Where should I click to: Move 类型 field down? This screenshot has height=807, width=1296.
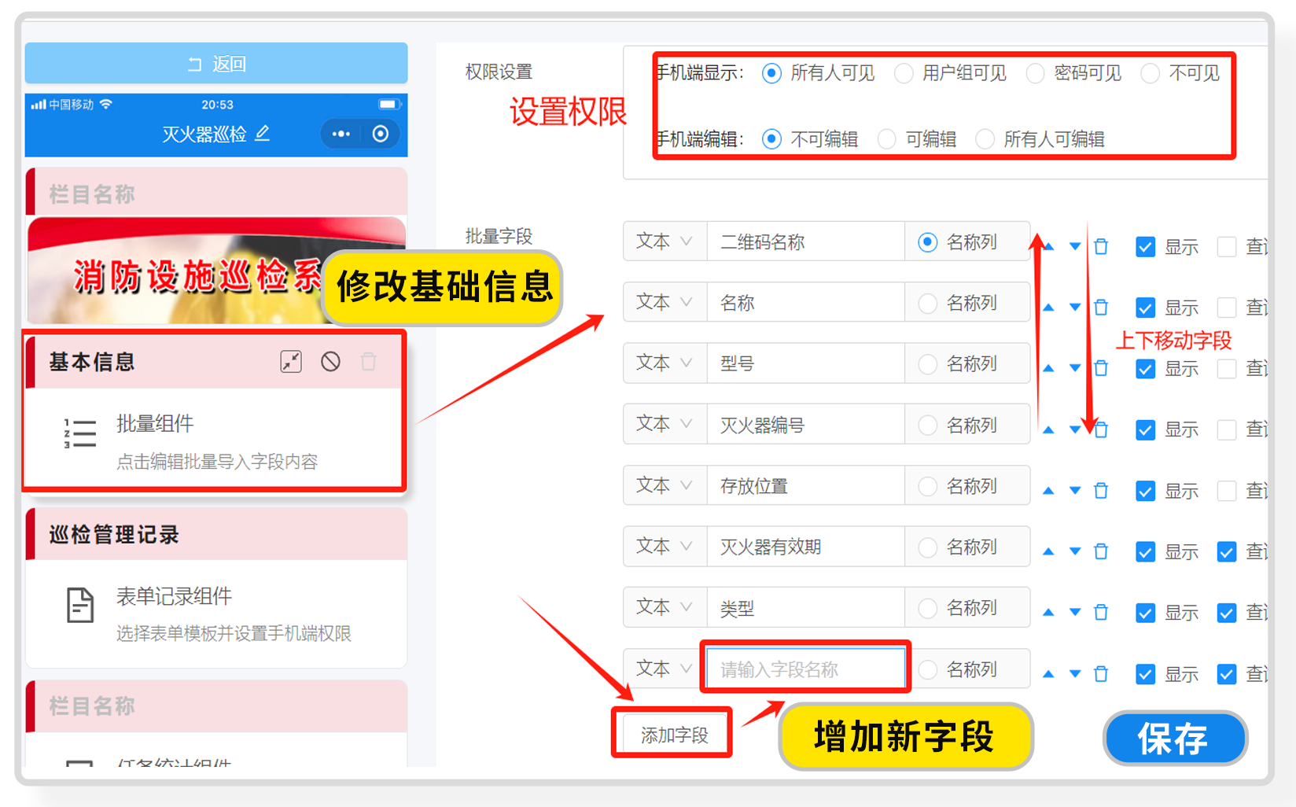[x=1074, y=612]
